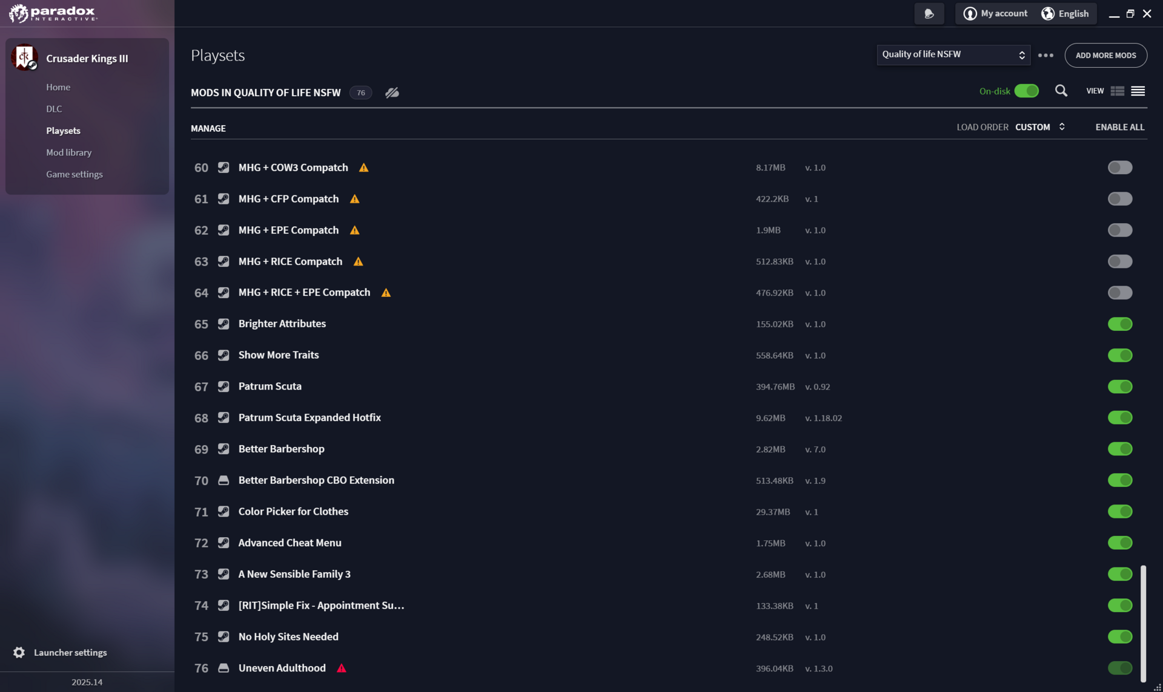Viewport: 1163px width, 692px height.
Task: Disable Show More Traits mod
Action: click(x=1120, y=355)
